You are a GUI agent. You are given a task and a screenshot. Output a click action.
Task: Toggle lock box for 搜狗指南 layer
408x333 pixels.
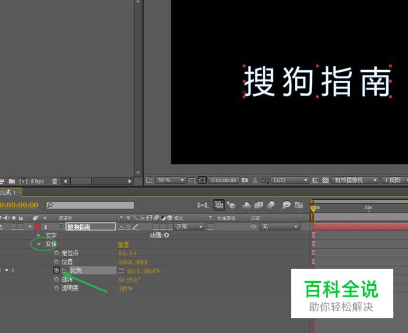[21, 227]
